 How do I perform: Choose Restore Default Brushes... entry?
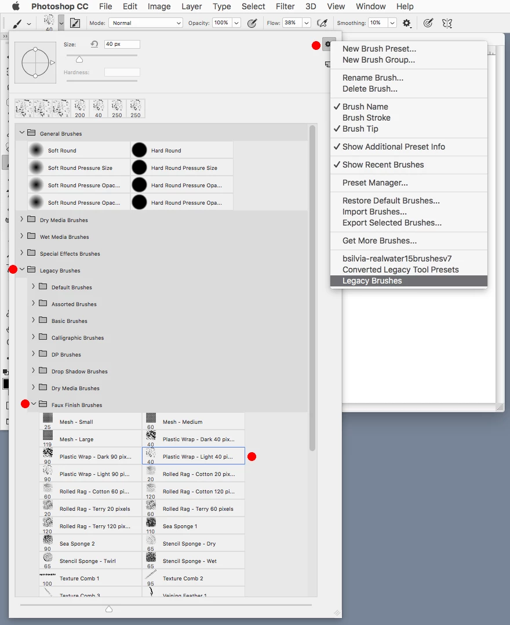(x=409, y=201)
